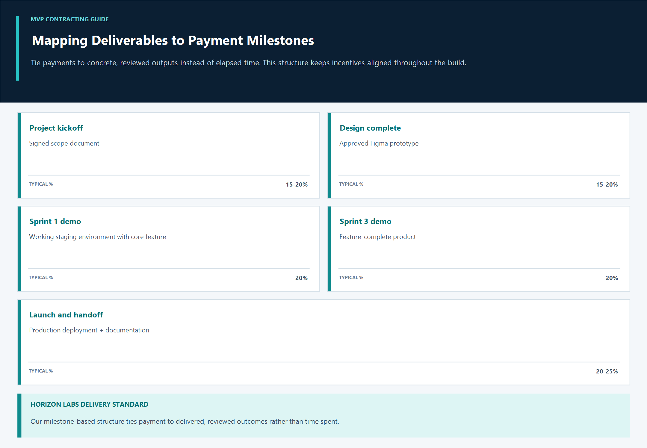Open the Design complete card title
Viewport: 647px width, 448px height.
370,128
